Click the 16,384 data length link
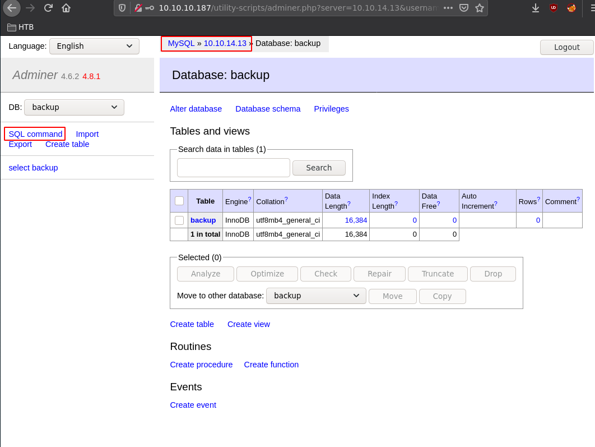The height and width of the screenshot is (447, 595). pos(356,220)
